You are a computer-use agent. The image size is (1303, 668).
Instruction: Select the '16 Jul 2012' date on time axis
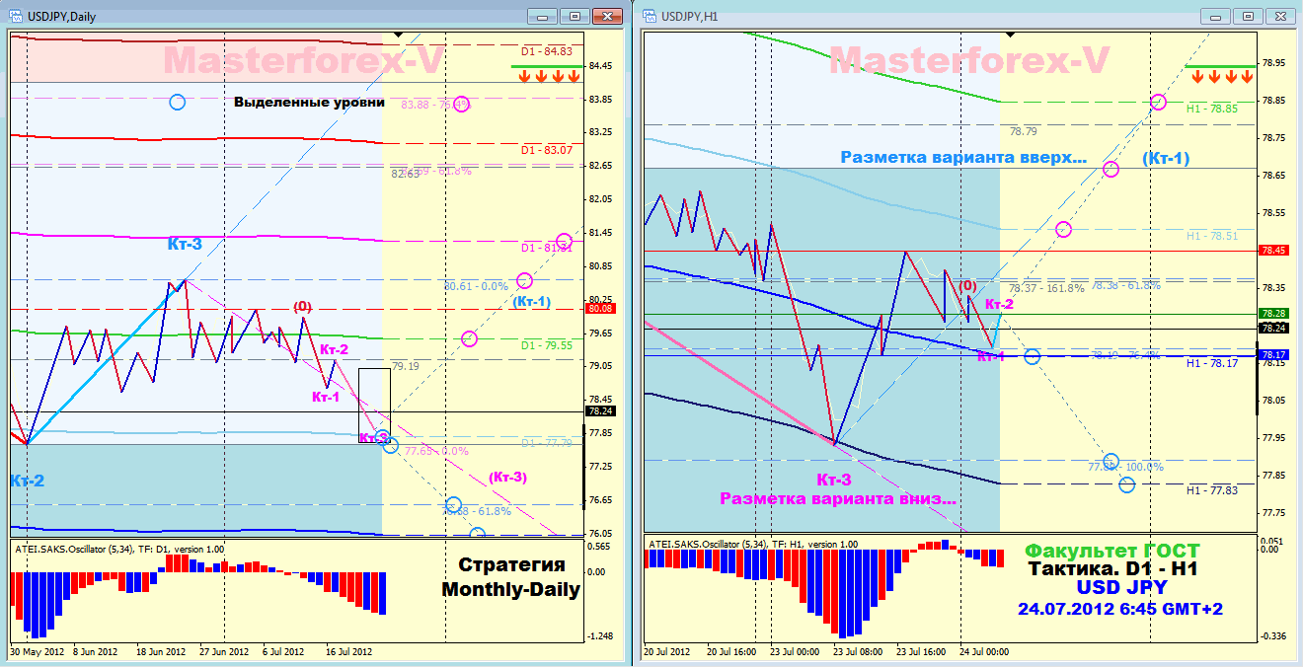(347, 652)
